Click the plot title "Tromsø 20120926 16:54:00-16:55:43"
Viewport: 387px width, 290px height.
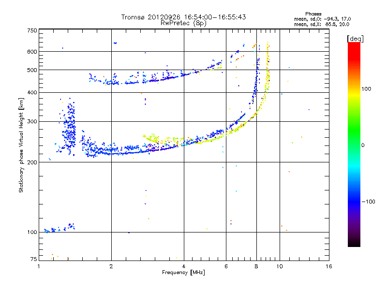(x=184, y=17)
